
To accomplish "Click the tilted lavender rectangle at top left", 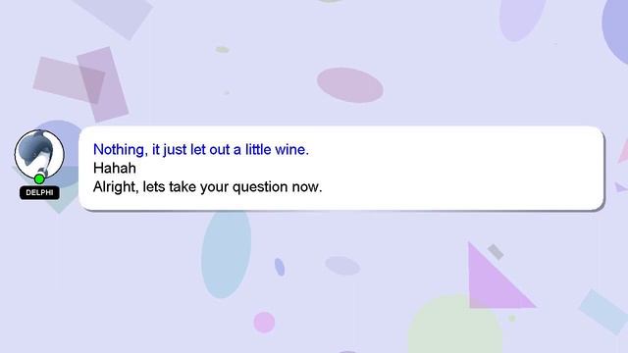I will click(114, 16).
